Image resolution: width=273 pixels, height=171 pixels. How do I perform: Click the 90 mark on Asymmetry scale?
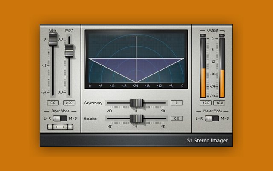click(163, 111)
